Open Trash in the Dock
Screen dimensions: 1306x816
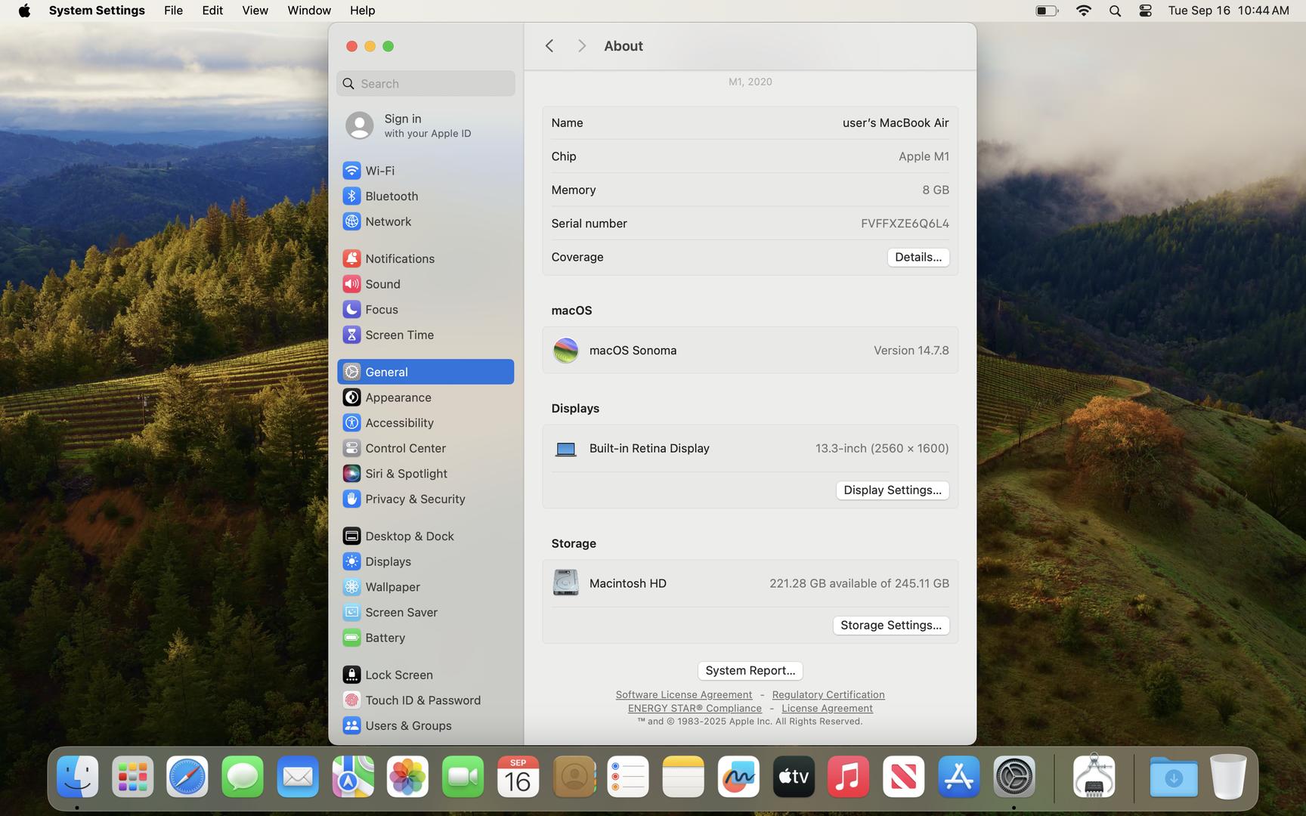(x=1228, y=777)
